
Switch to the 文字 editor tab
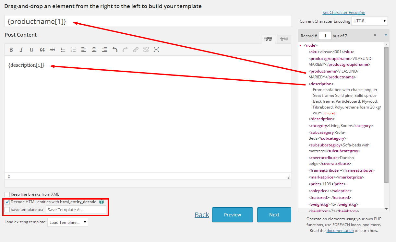284,39
